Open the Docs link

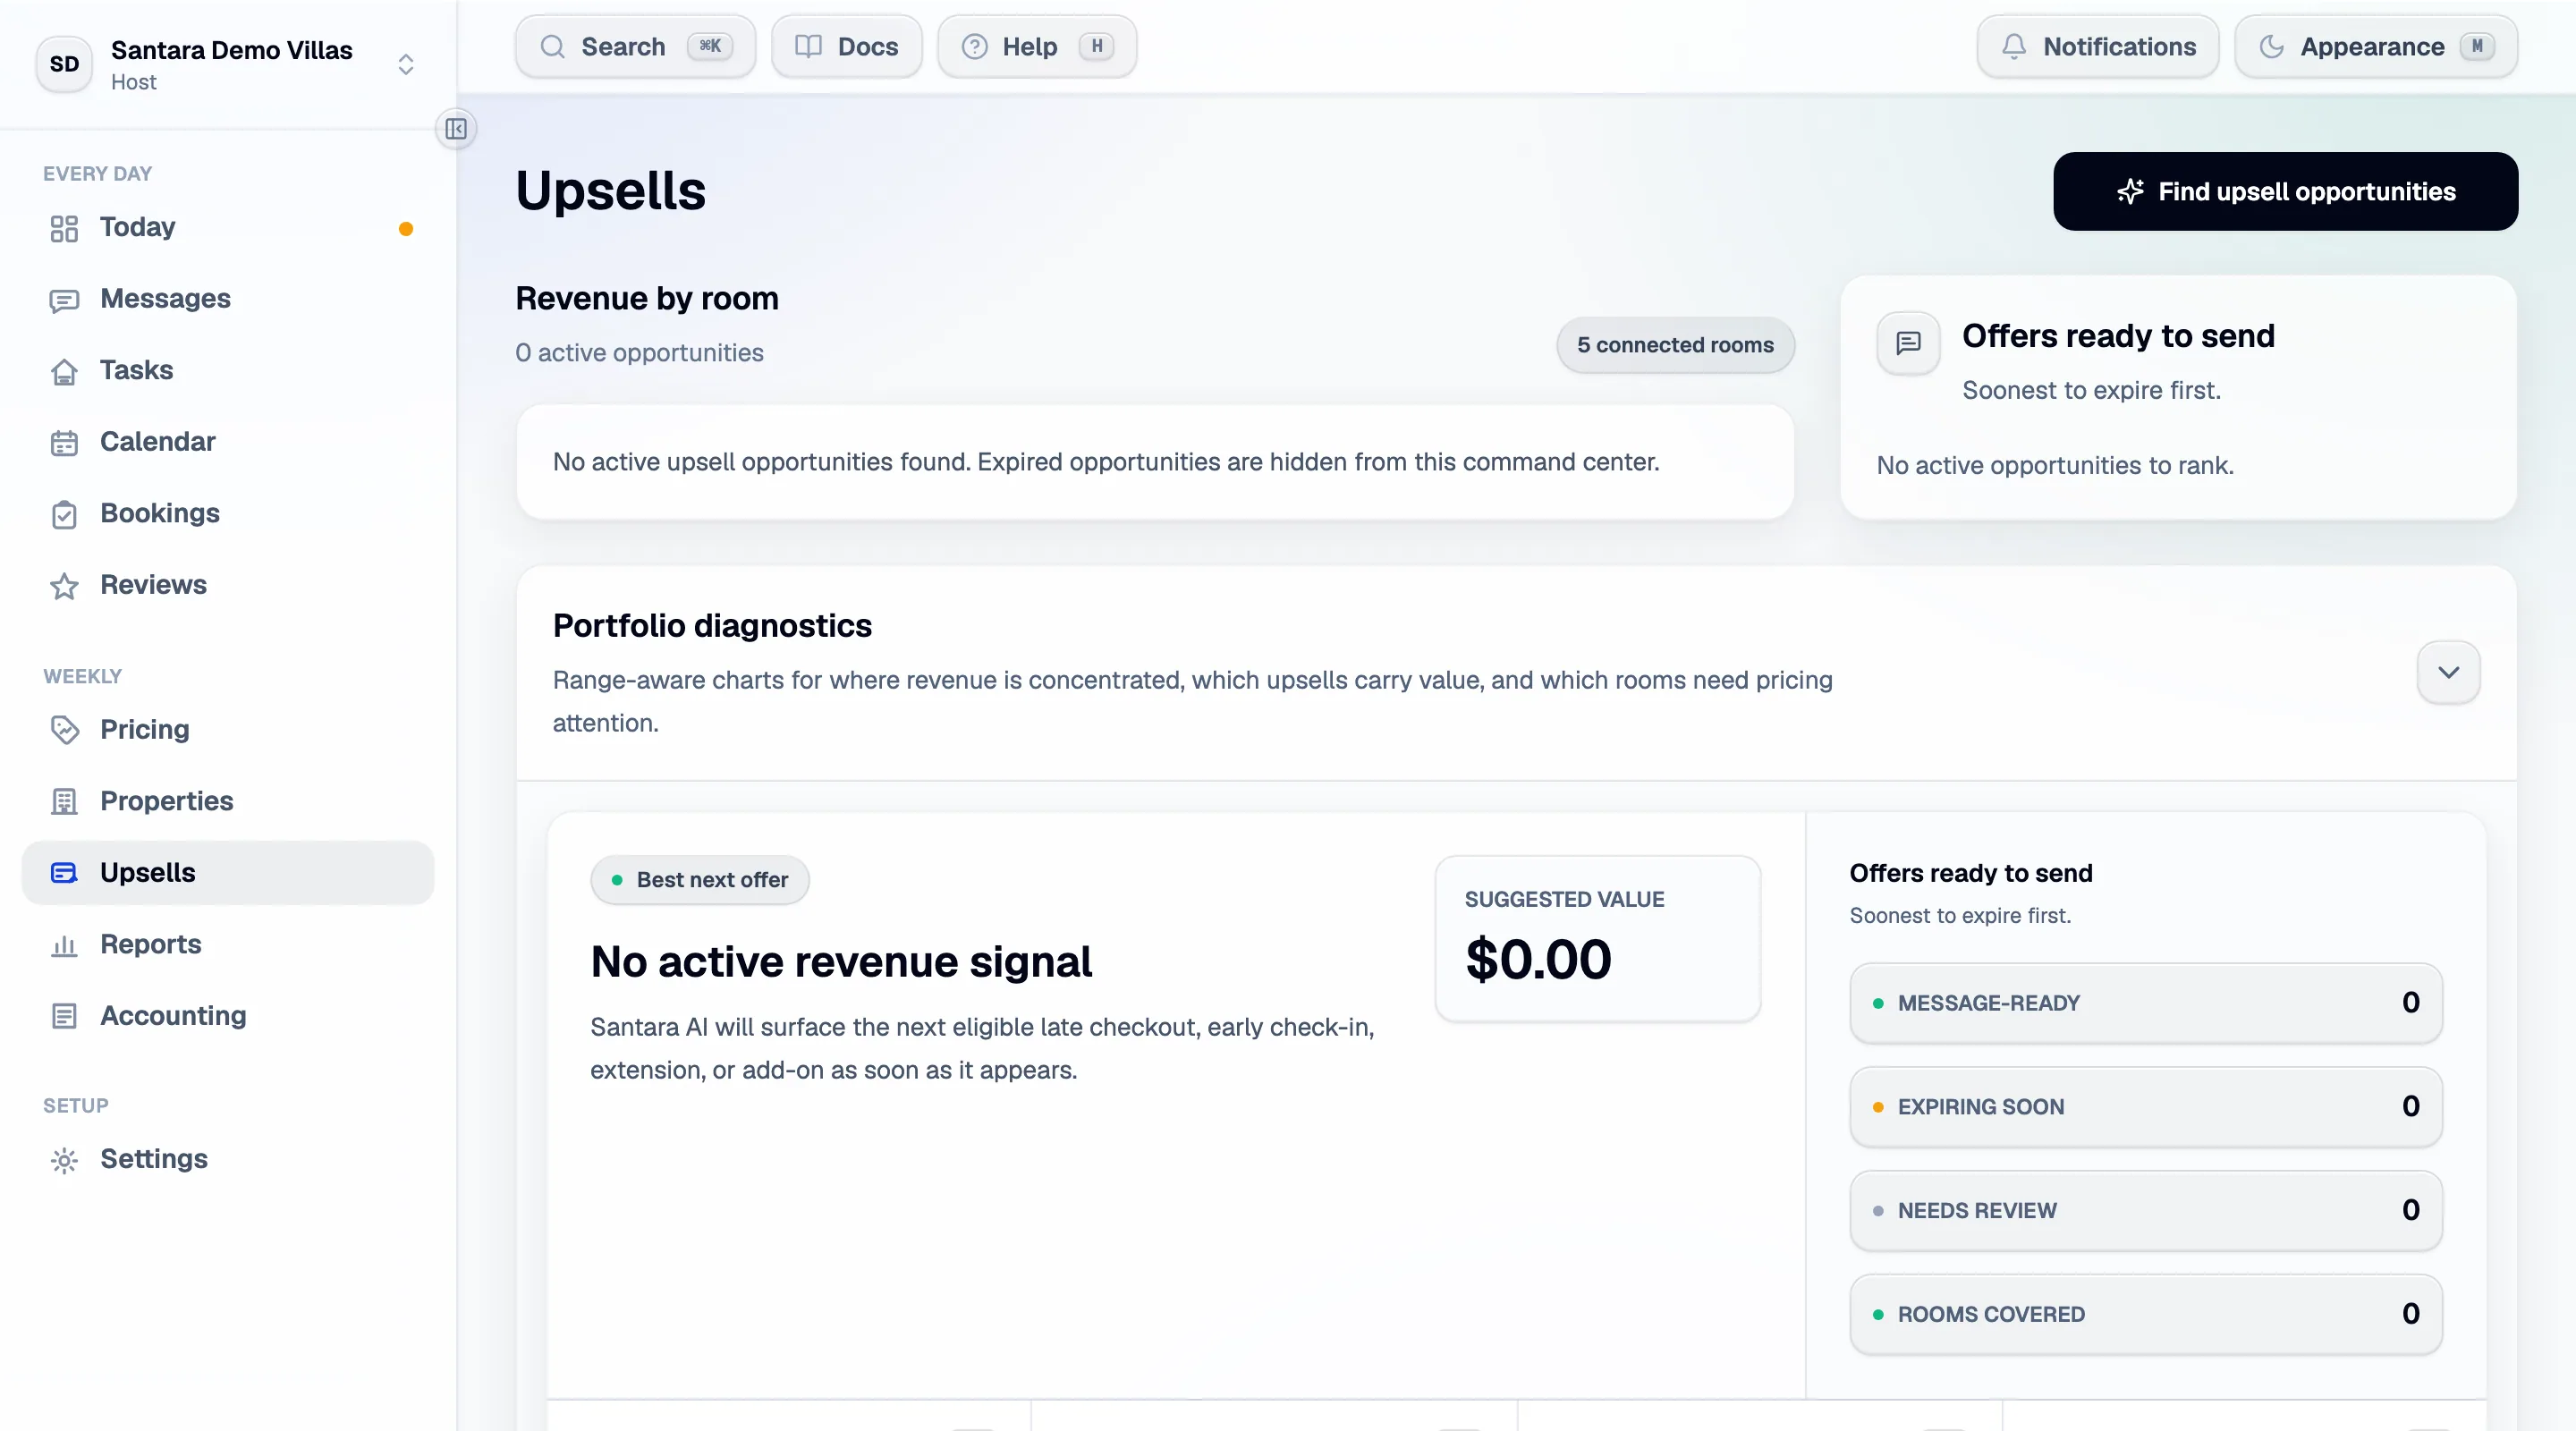coord(846,46)
